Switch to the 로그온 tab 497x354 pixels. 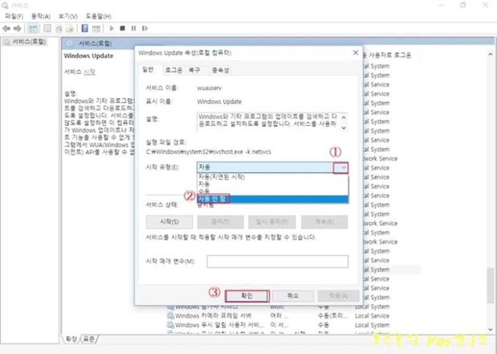(174, 70)
